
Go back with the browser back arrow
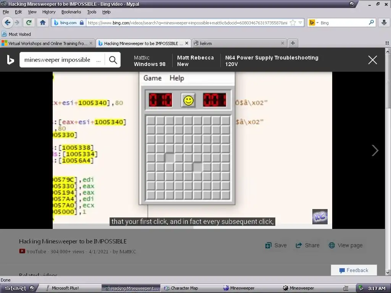[x=7, y=23]
